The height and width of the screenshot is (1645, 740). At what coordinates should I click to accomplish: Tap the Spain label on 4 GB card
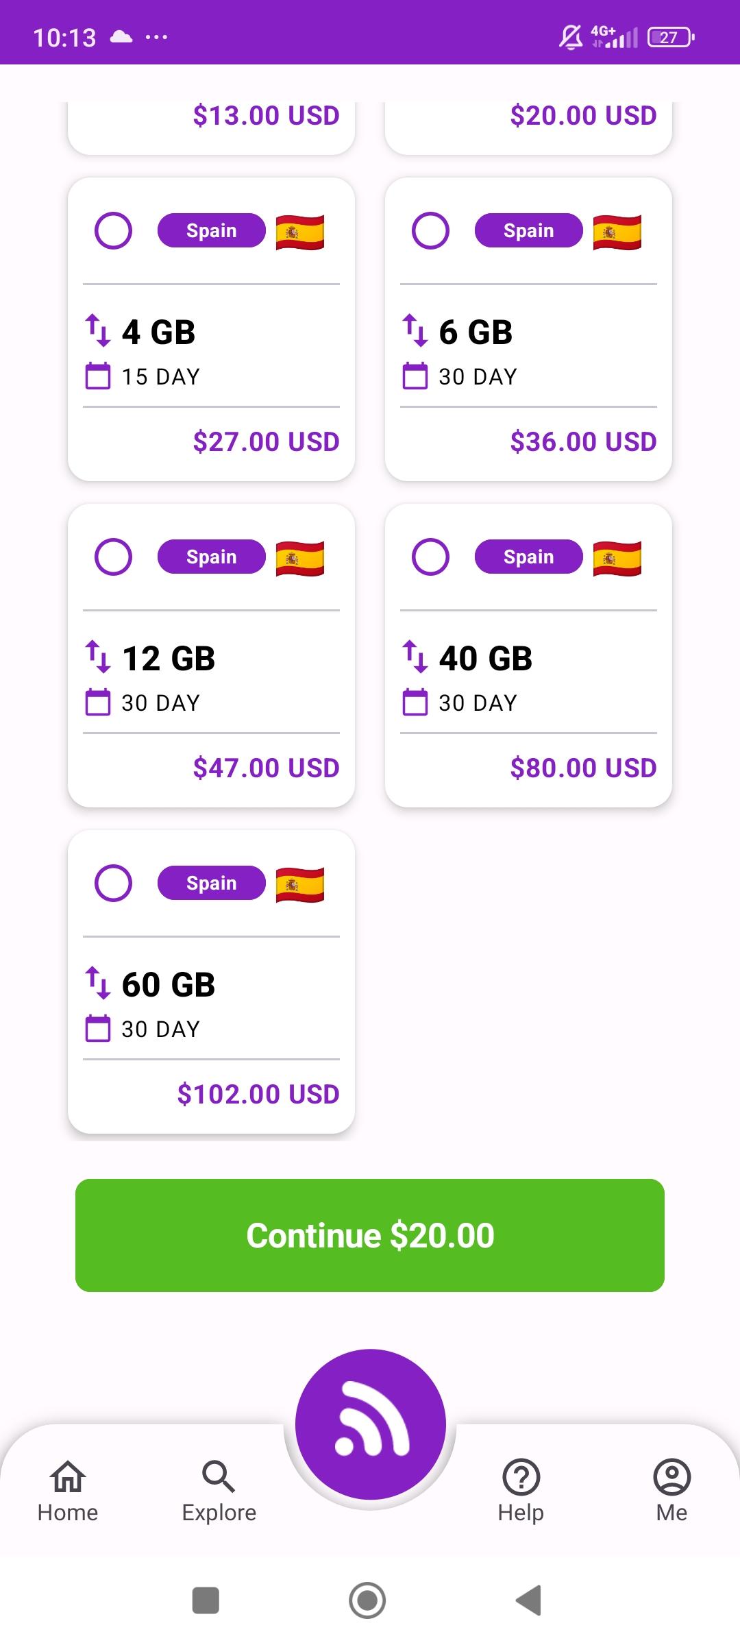tap(212, 231)
